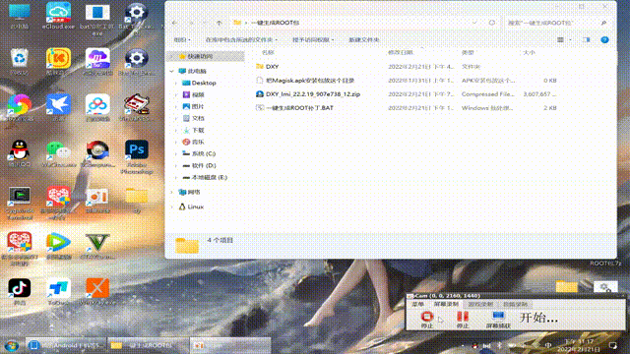
Task: Open the address bar history dropdown
Action: tap(474, 23)
